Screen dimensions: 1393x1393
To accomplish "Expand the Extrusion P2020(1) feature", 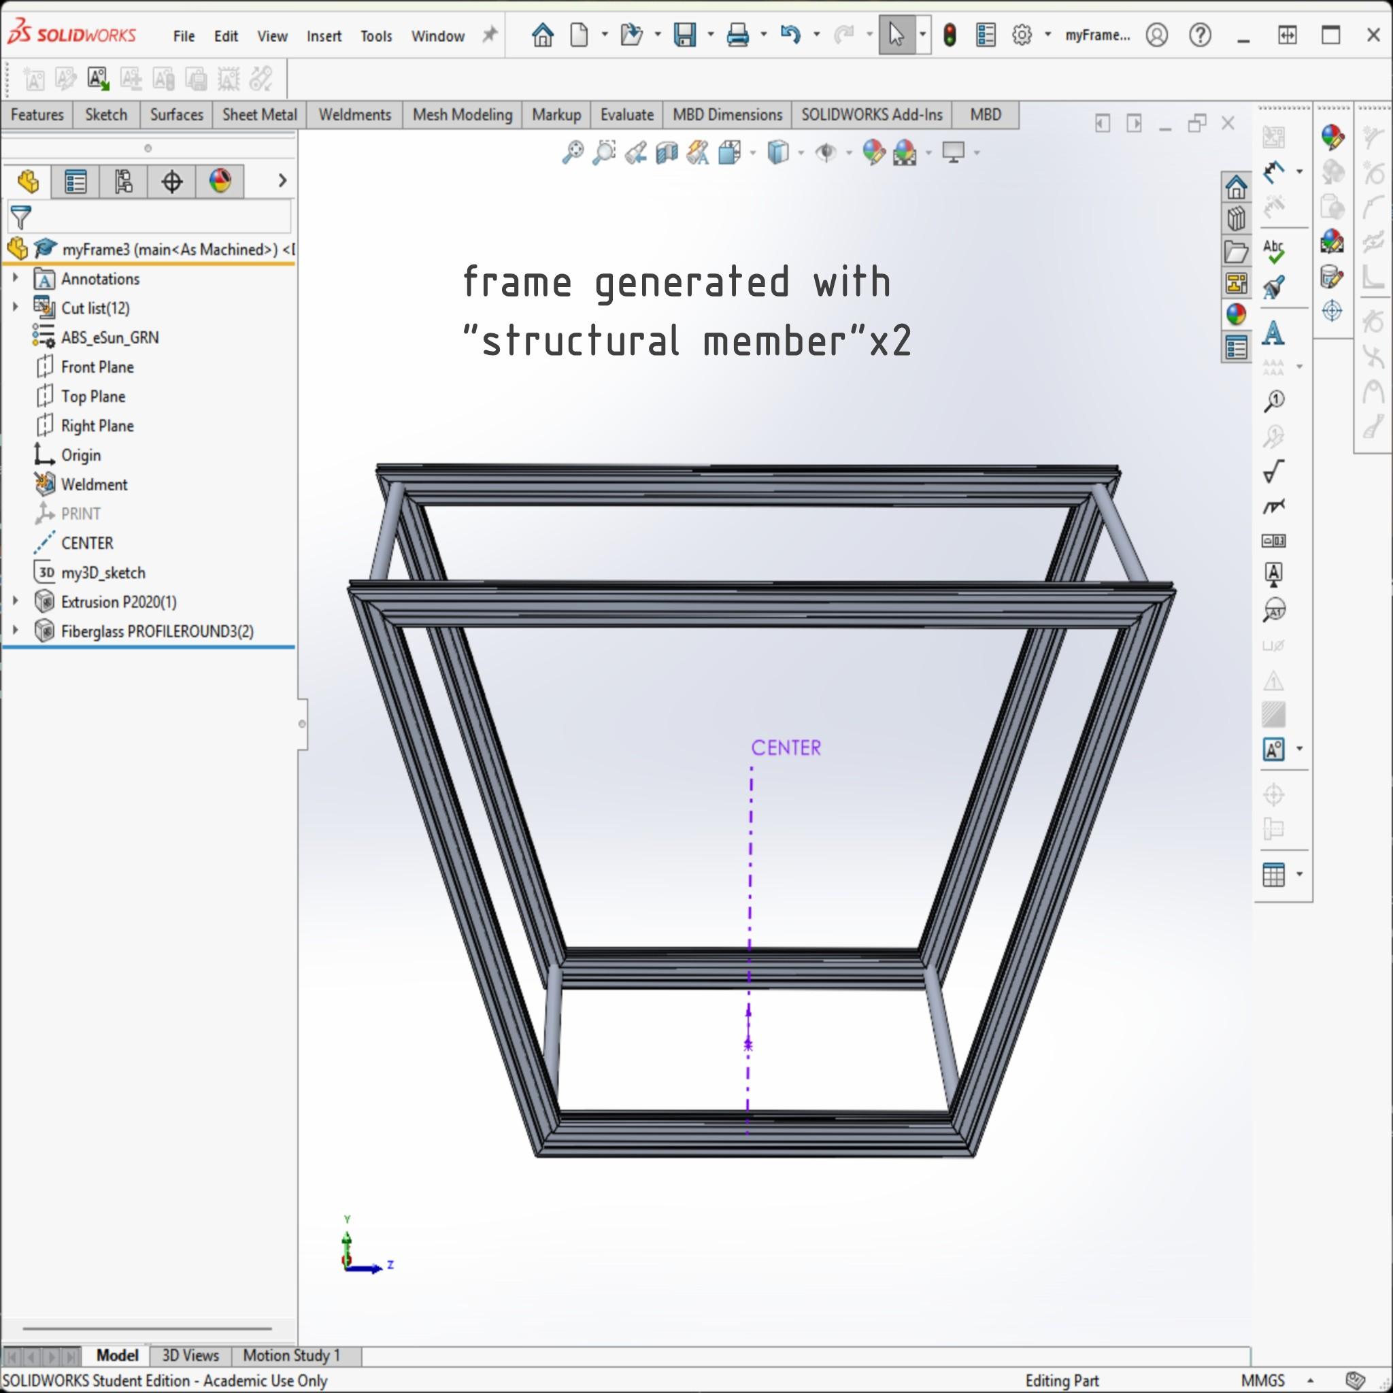I will (x=15, y=601).
